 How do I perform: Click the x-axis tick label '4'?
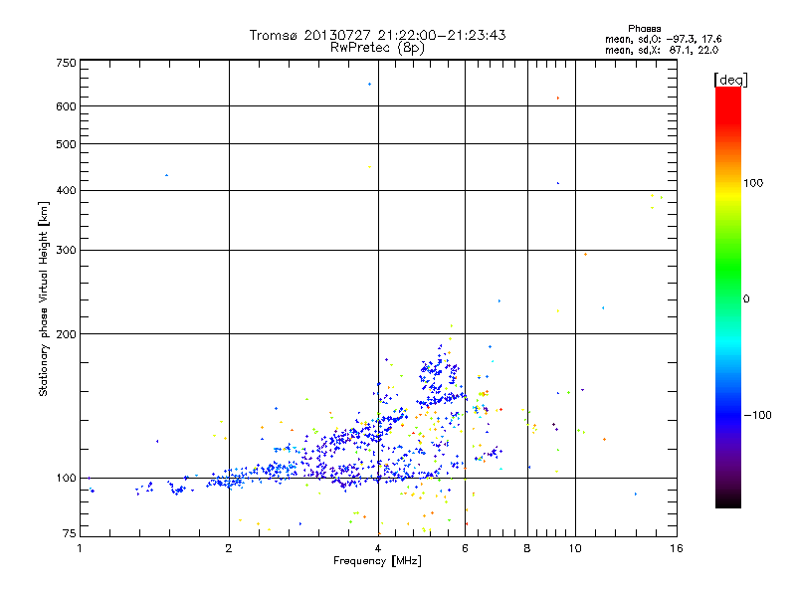(x=378, y=548)
